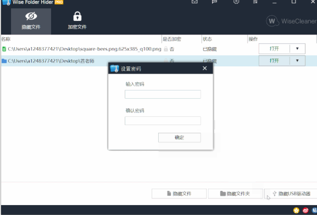Click 打开 button for 苍老师 folder row
Screen dimensions: 317x215
[274, 61]
